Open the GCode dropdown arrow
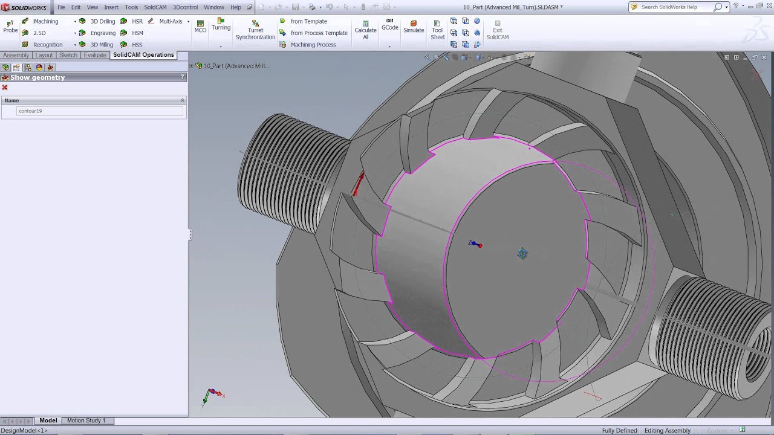The image size is (774, 435). (390, 47)
